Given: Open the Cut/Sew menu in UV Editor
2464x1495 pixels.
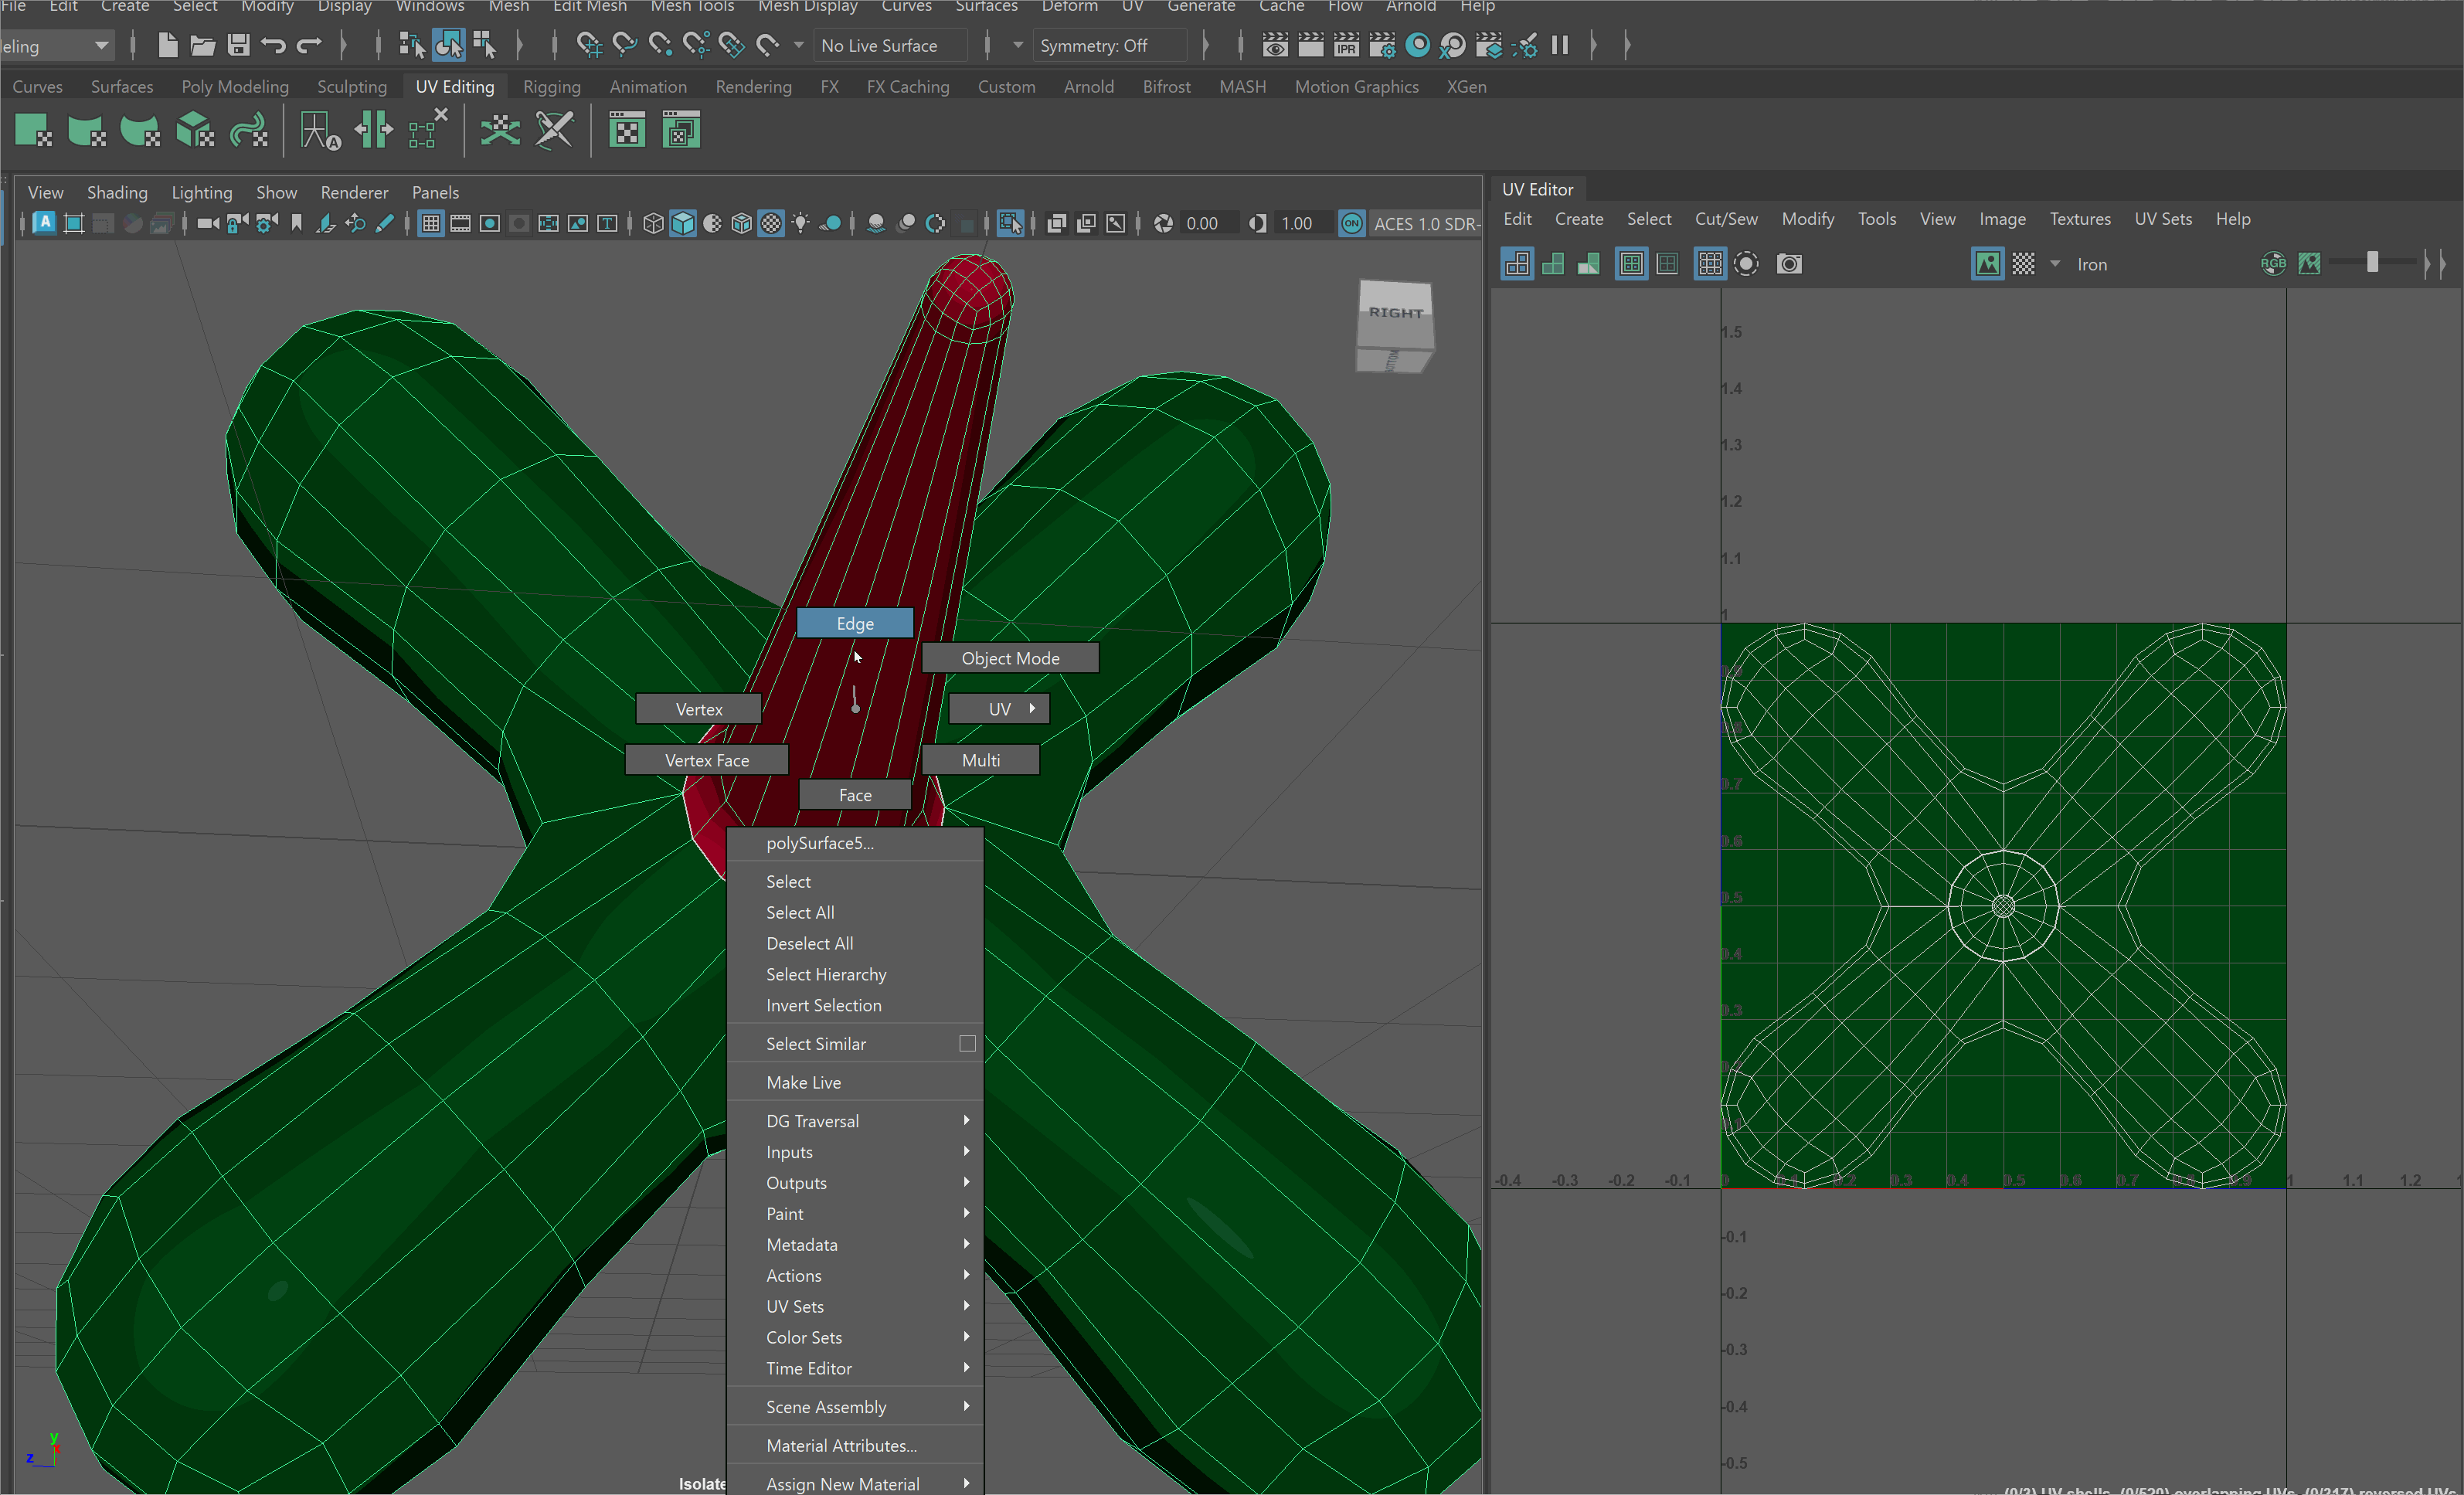Looking at the screenshot, I should click(x=1725, y=219).
